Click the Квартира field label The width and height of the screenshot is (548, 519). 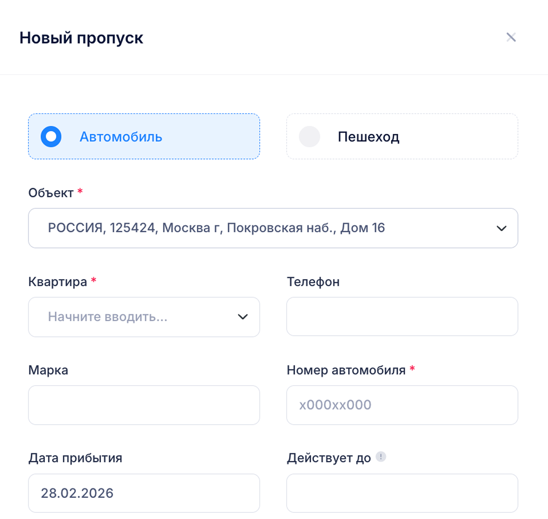[x=58, y=282]
